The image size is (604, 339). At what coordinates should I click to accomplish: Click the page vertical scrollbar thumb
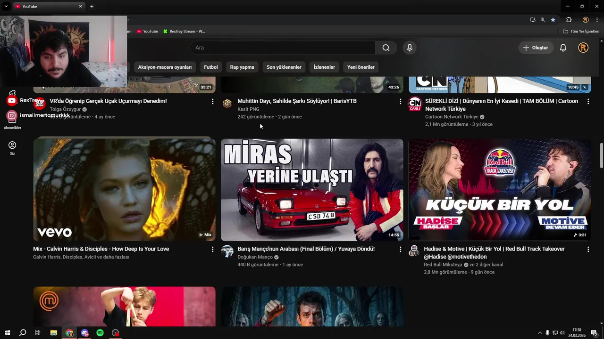pyautogui.click(x=601, y=155)
